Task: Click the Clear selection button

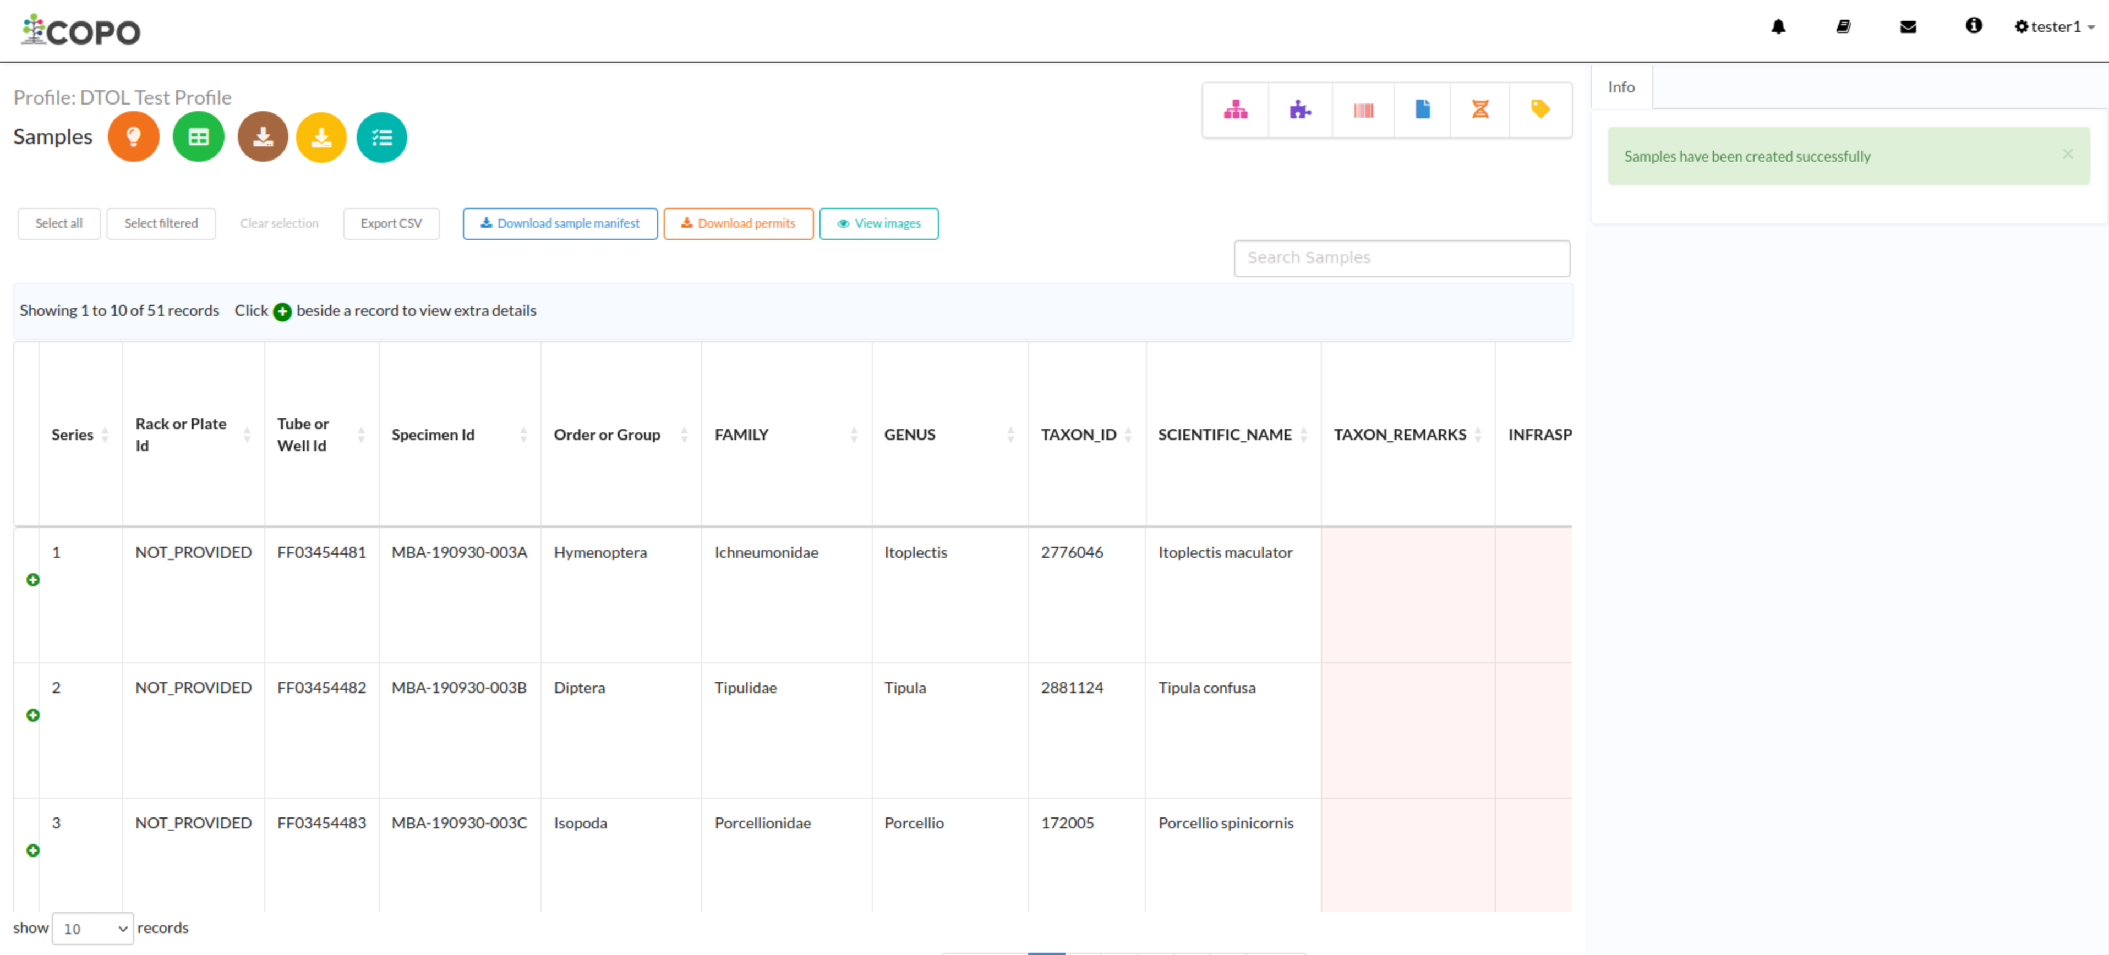Action: coord(279,224)
